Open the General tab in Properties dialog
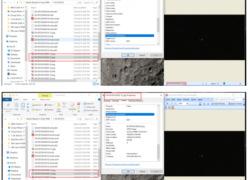The image size is (250, 180). pos(107,101)
